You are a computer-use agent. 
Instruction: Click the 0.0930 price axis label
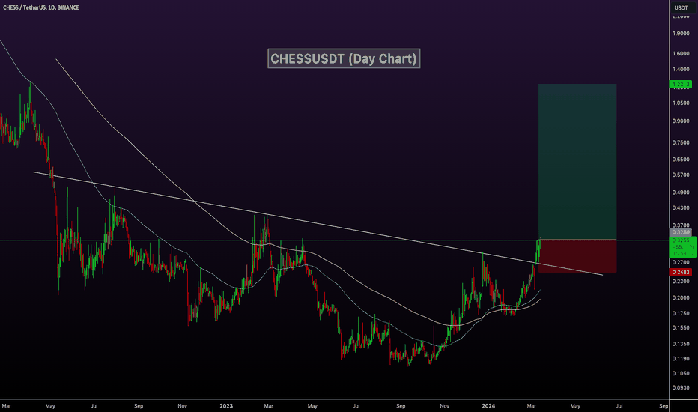point(681,388)
